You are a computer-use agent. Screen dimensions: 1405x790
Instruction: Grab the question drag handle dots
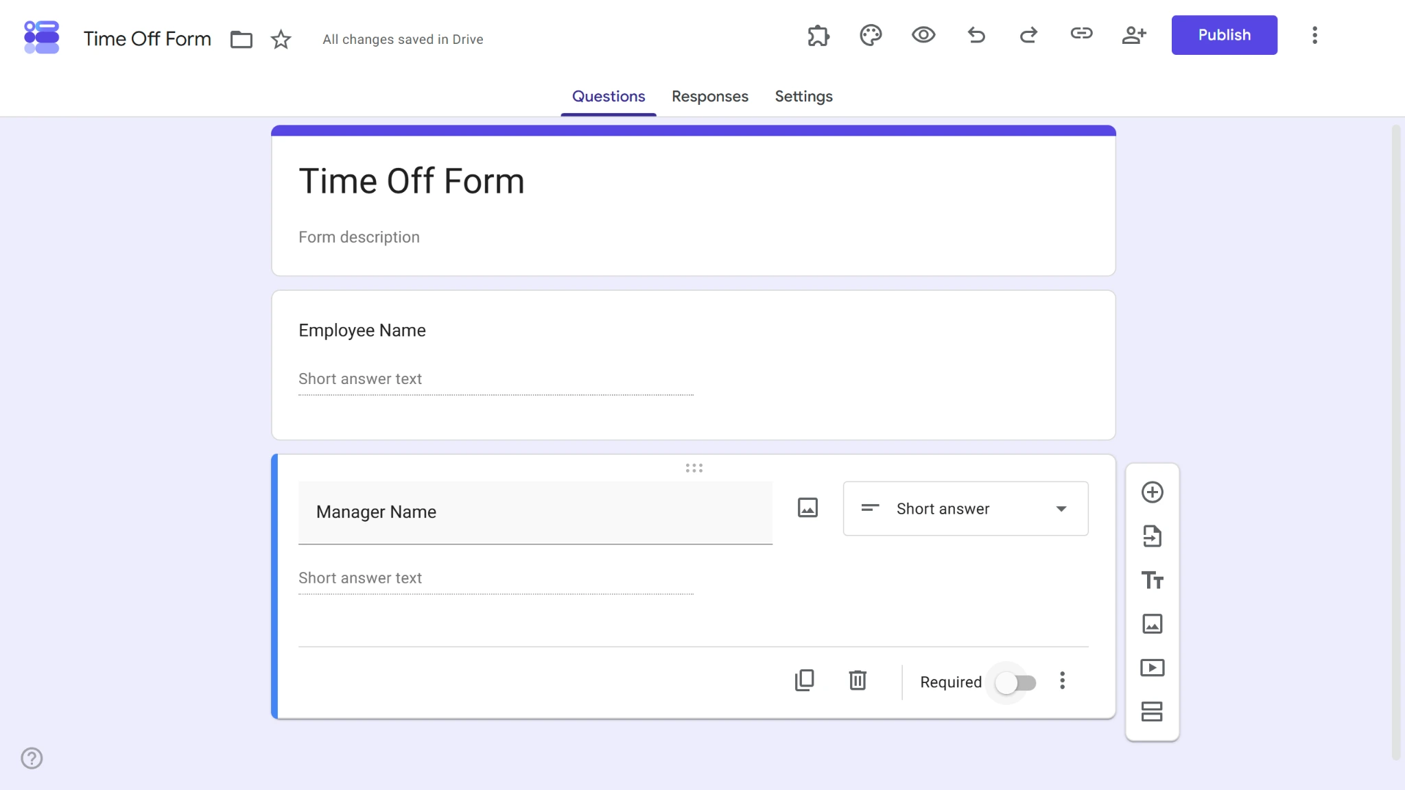[694, 468]
